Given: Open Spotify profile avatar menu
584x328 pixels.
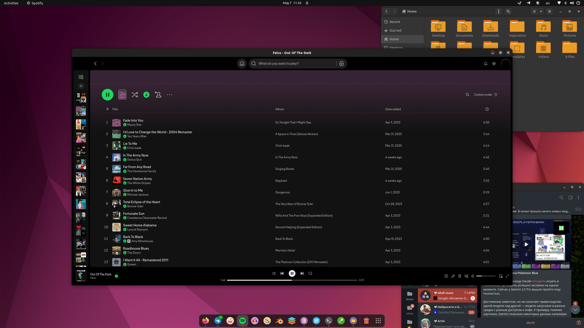Looking at the screenshot, I should tap(505, 63).
